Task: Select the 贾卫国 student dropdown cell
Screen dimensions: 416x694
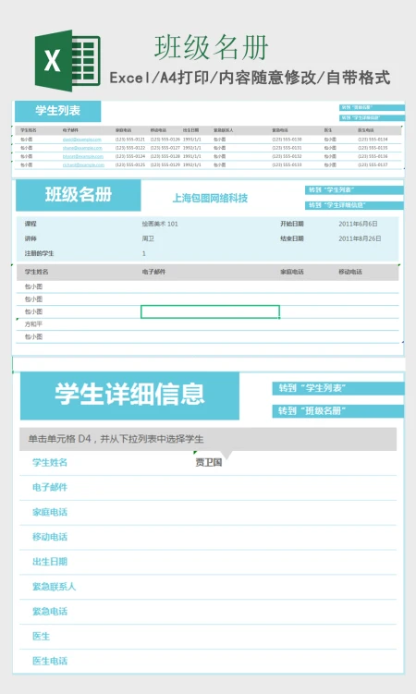Action: pyautogui.click(x=208, y=463)
